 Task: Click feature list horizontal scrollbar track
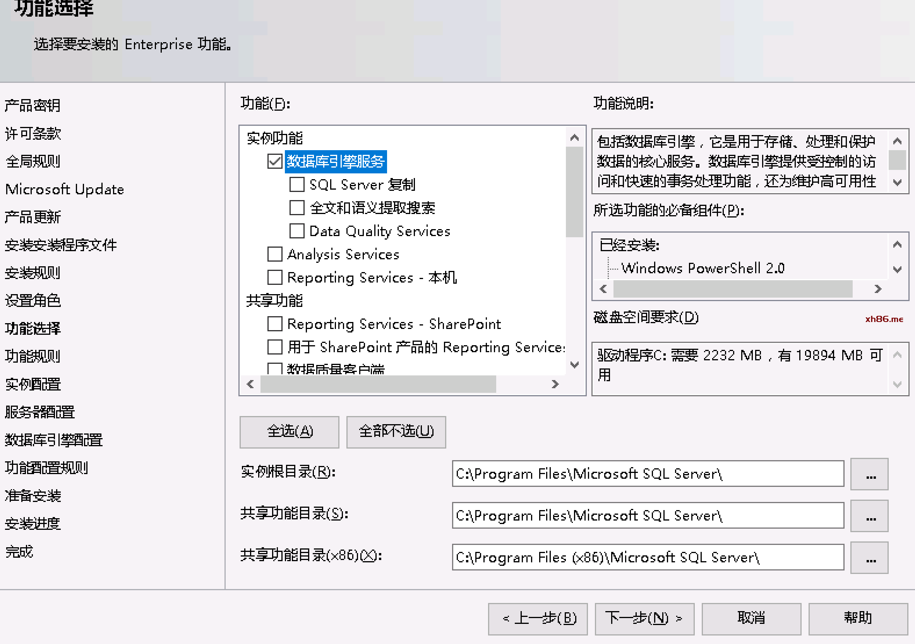522,384
